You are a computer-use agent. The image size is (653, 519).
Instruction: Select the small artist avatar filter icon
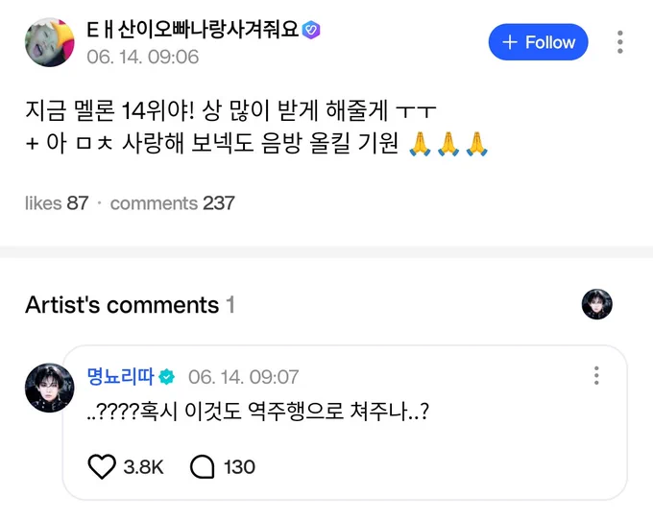(596, 304)
